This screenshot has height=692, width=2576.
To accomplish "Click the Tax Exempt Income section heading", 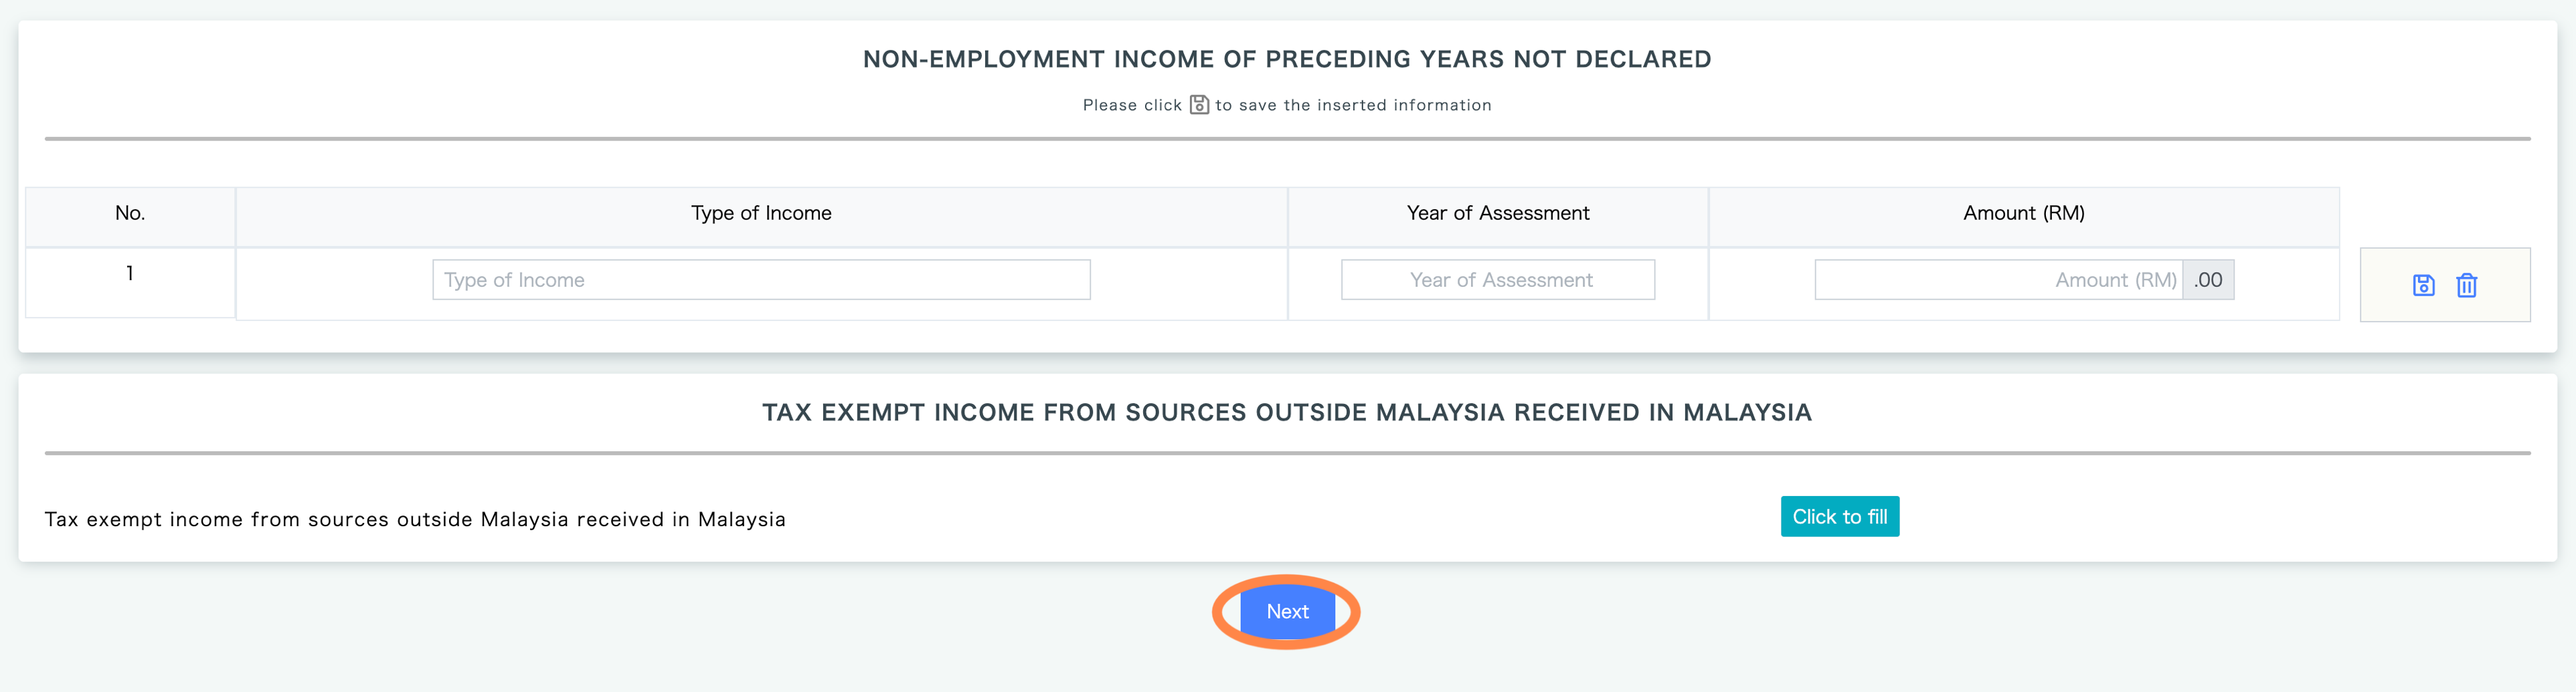I will (1287, 413).
